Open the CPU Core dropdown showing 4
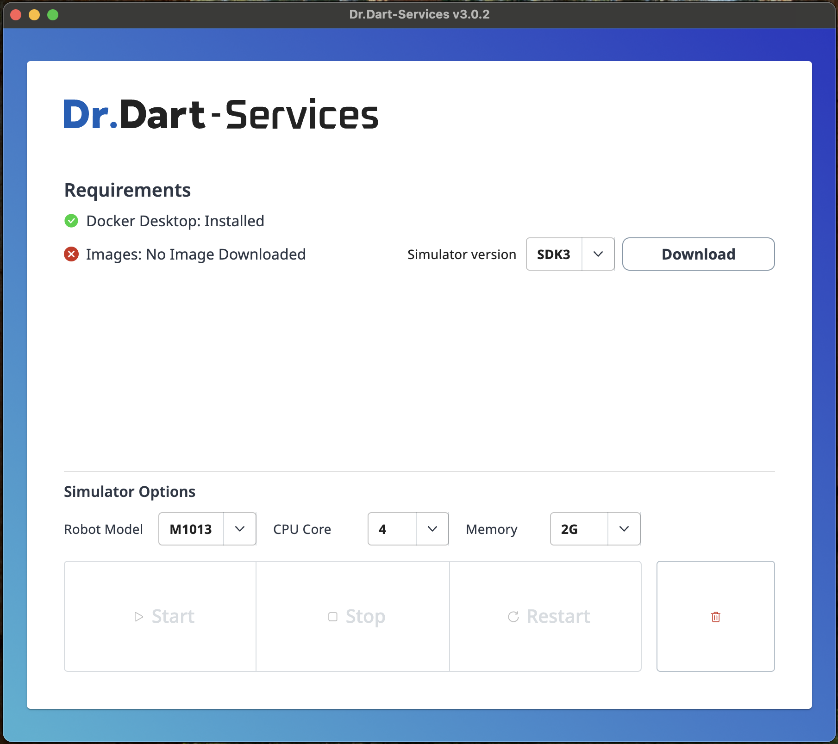 point(408,529)
